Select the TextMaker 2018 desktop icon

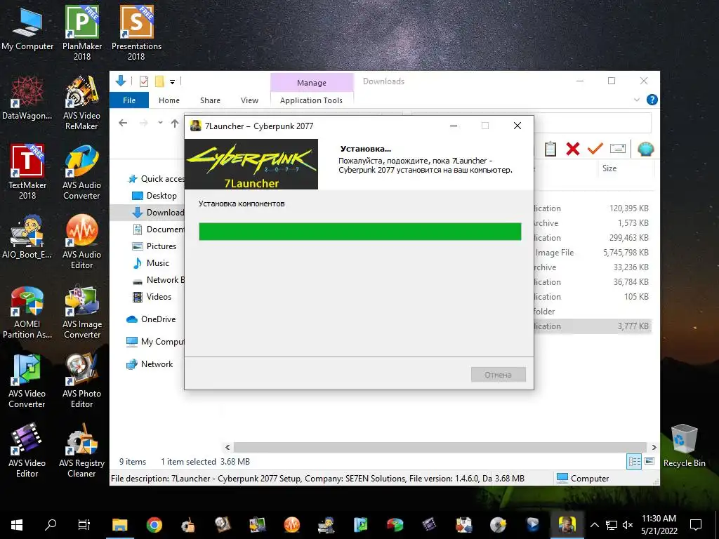[x=27, y=172]
